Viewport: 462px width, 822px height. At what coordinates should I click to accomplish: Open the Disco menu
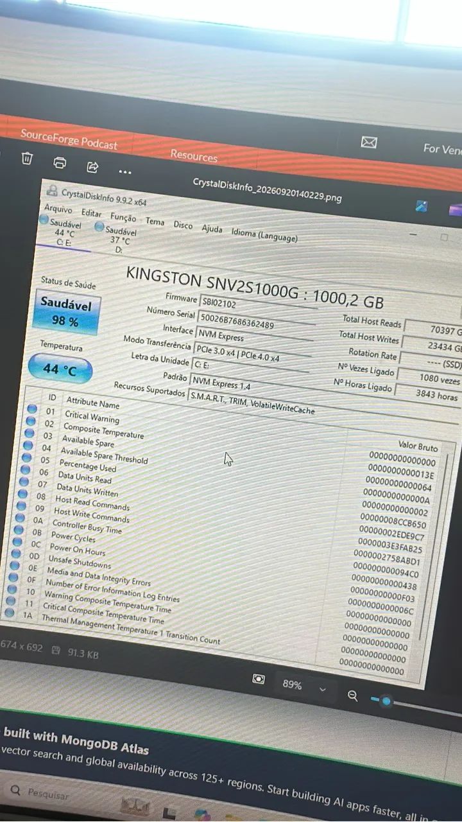pos(183,225)
